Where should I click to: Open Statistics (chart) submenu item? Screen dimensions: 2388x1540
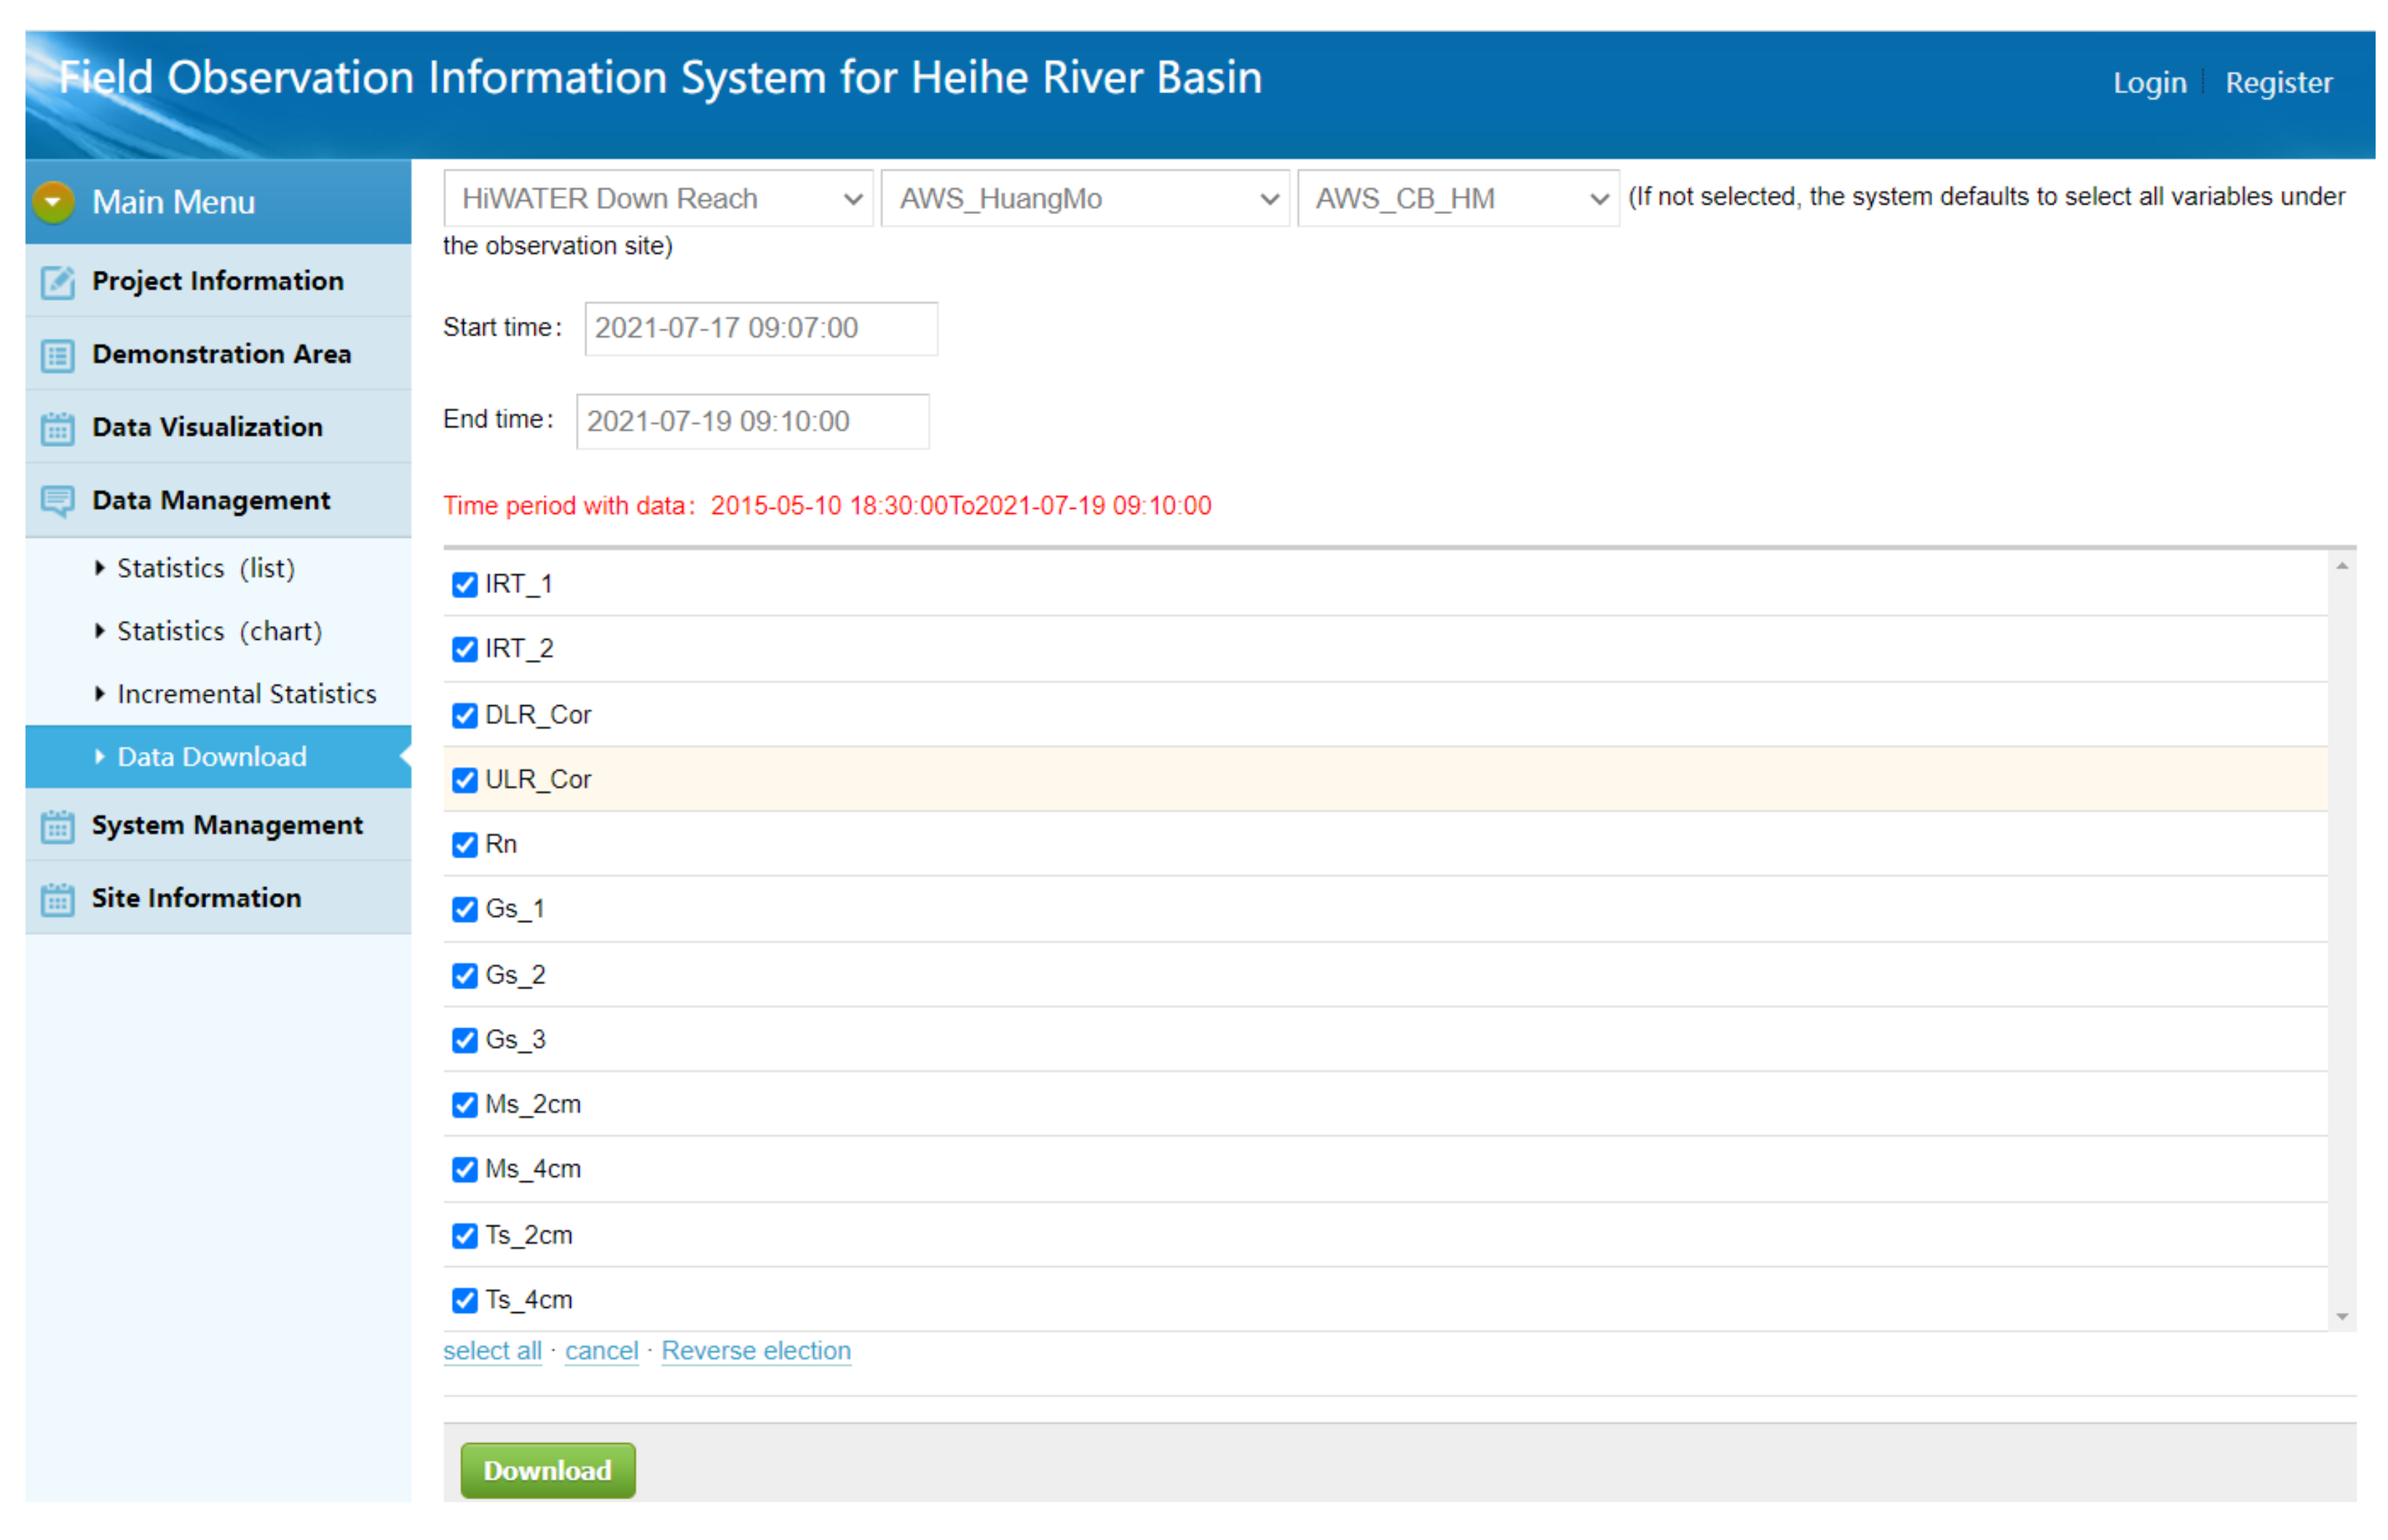point(219,632)
